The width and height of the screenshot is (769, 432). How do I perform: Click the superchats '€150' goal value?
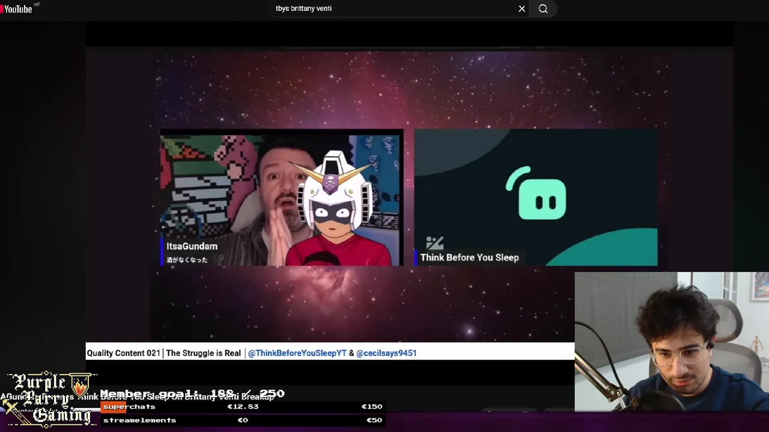(x=372, y=407)
